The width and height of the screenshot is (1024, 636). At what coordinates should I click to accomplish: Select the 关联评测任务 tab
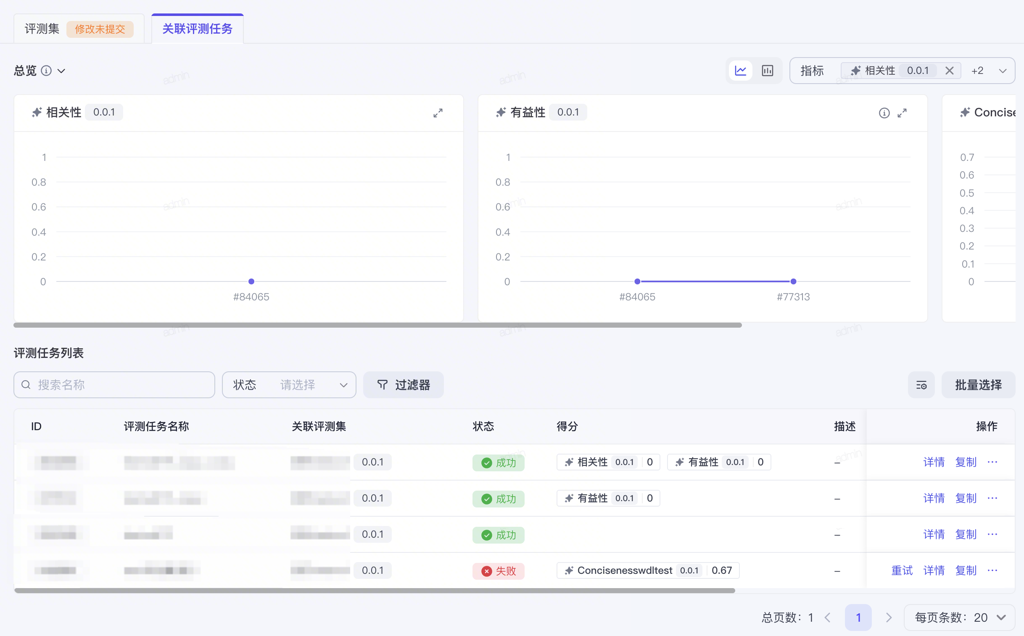coord(198,29)
